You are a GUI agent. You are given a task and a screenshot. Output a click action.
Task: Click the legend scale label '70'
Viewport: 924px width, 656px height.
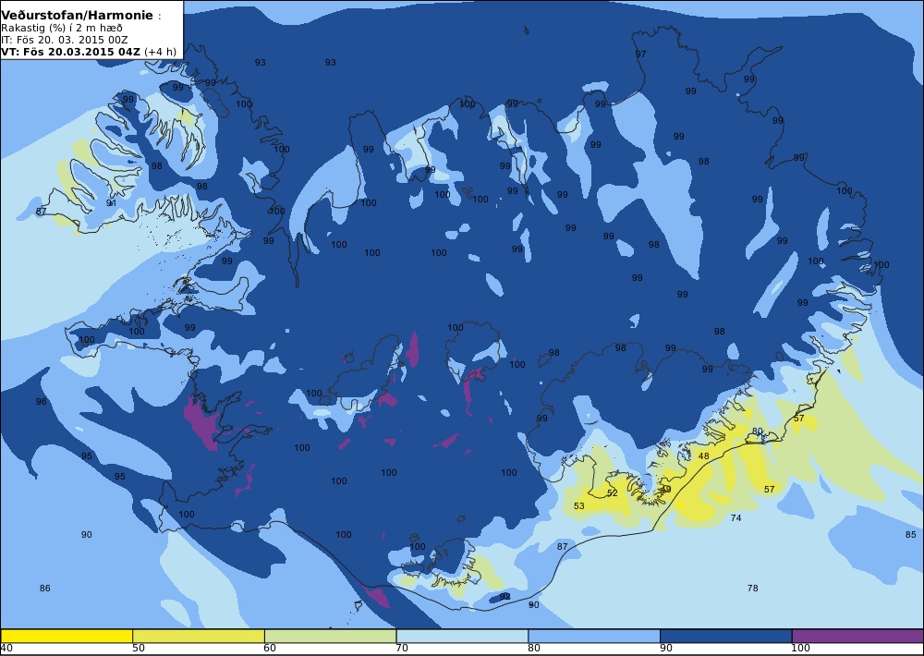click(402, 649)
